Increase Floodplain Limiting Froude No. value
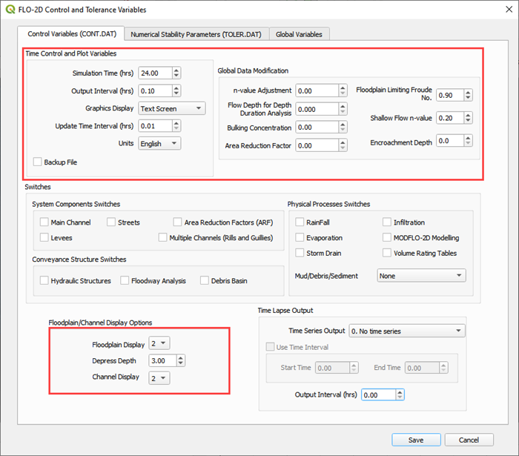519x456 pixels. [469, 92]
